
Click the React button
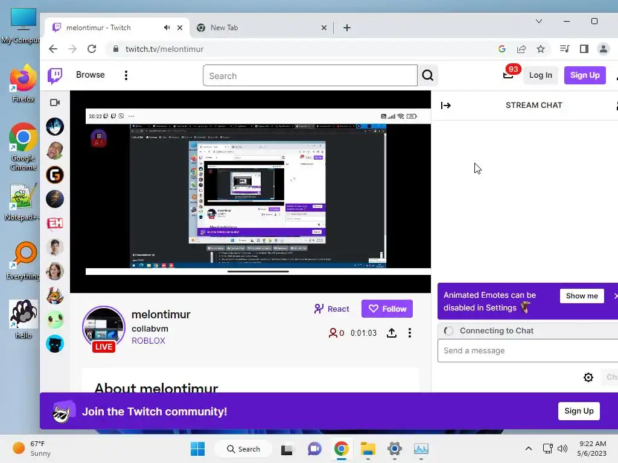pos(331,309)
